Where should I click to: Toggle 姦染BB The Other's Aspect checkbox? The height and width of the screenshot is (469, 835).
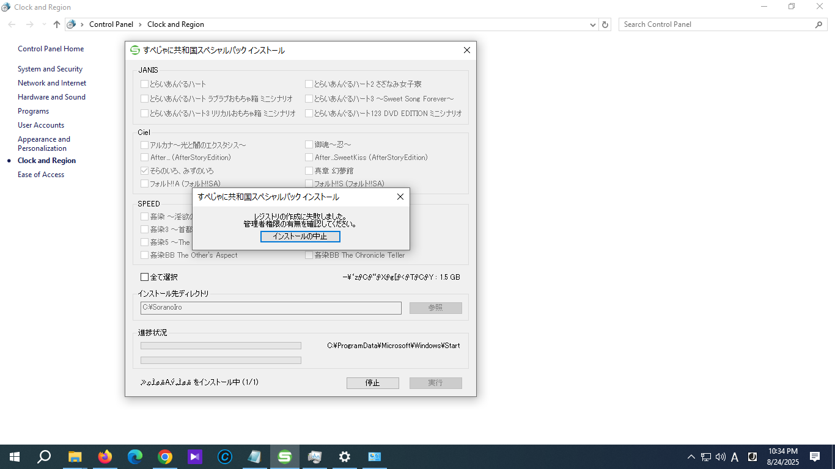tap(144, 255)
